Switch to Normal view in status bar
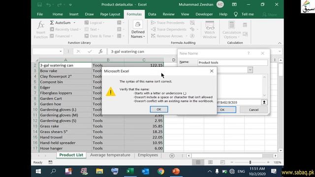The height and width of the screenshot is (177, 315). pos(198,162)
